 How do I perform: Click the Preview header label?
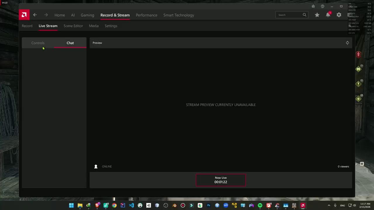point(97,43)
